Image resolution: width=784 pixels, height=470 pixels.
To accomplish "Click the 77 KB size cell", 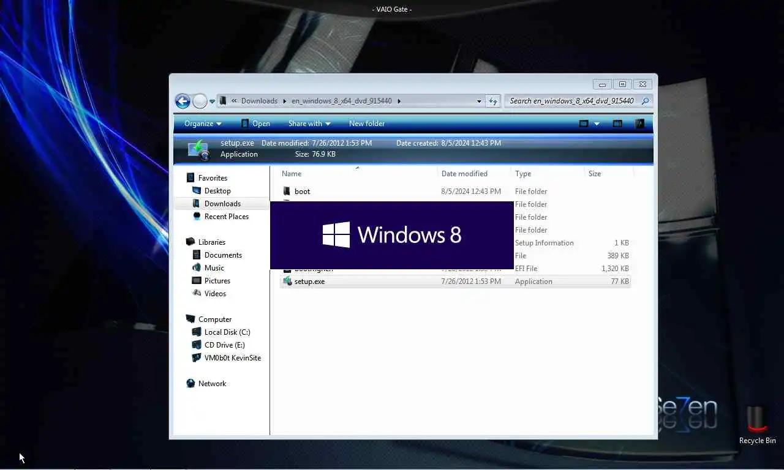I will 620,282.
